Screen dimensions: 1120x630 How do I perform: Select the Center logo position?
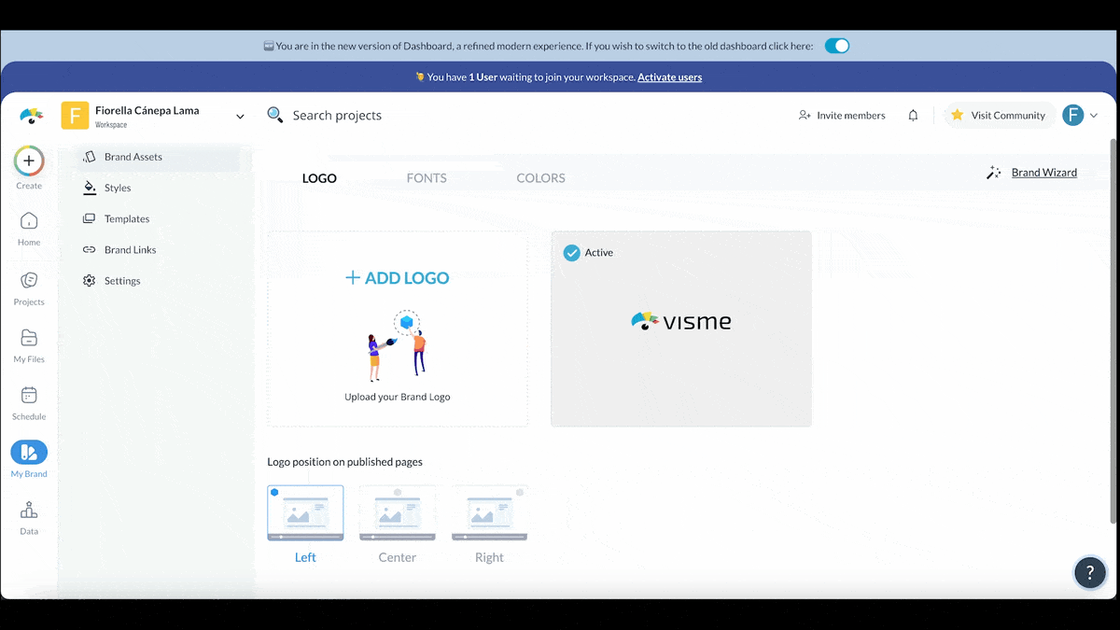398,511
